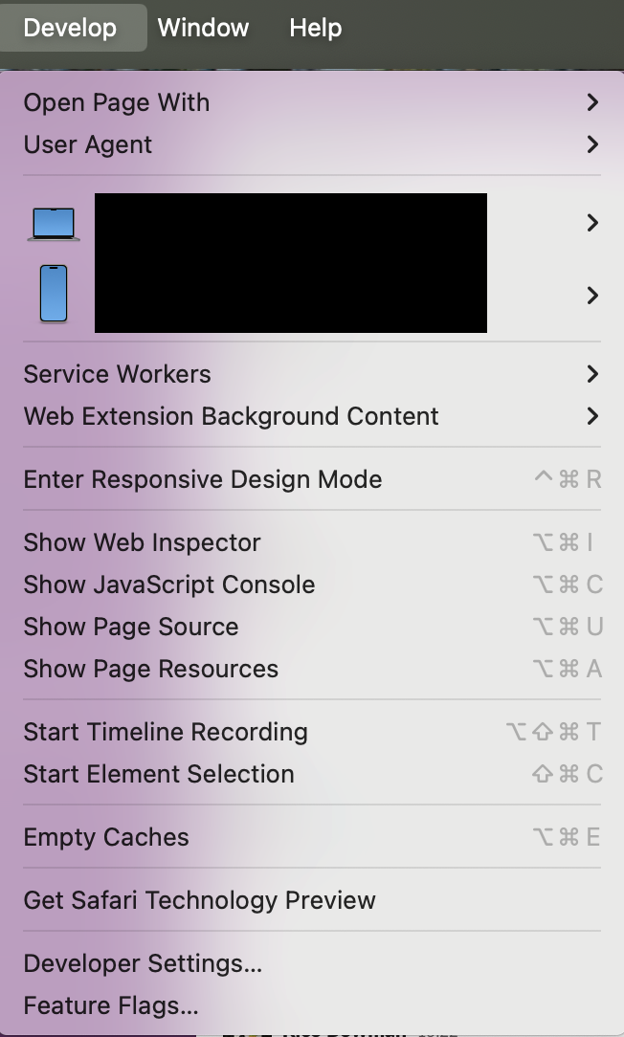This screenshot has height=1037, width=624.
Task: Expand the User Agent submenu chevron
Action: [592, 144]
